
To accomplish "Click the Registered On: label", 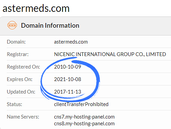I will [x=24, y=67].
